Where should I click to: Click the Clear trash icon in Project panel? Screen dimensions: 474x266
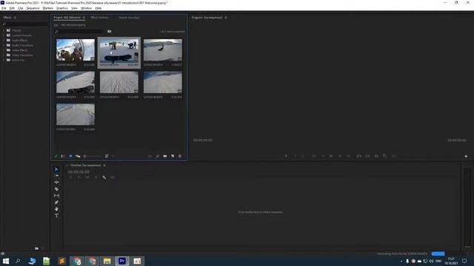(180, 156)
